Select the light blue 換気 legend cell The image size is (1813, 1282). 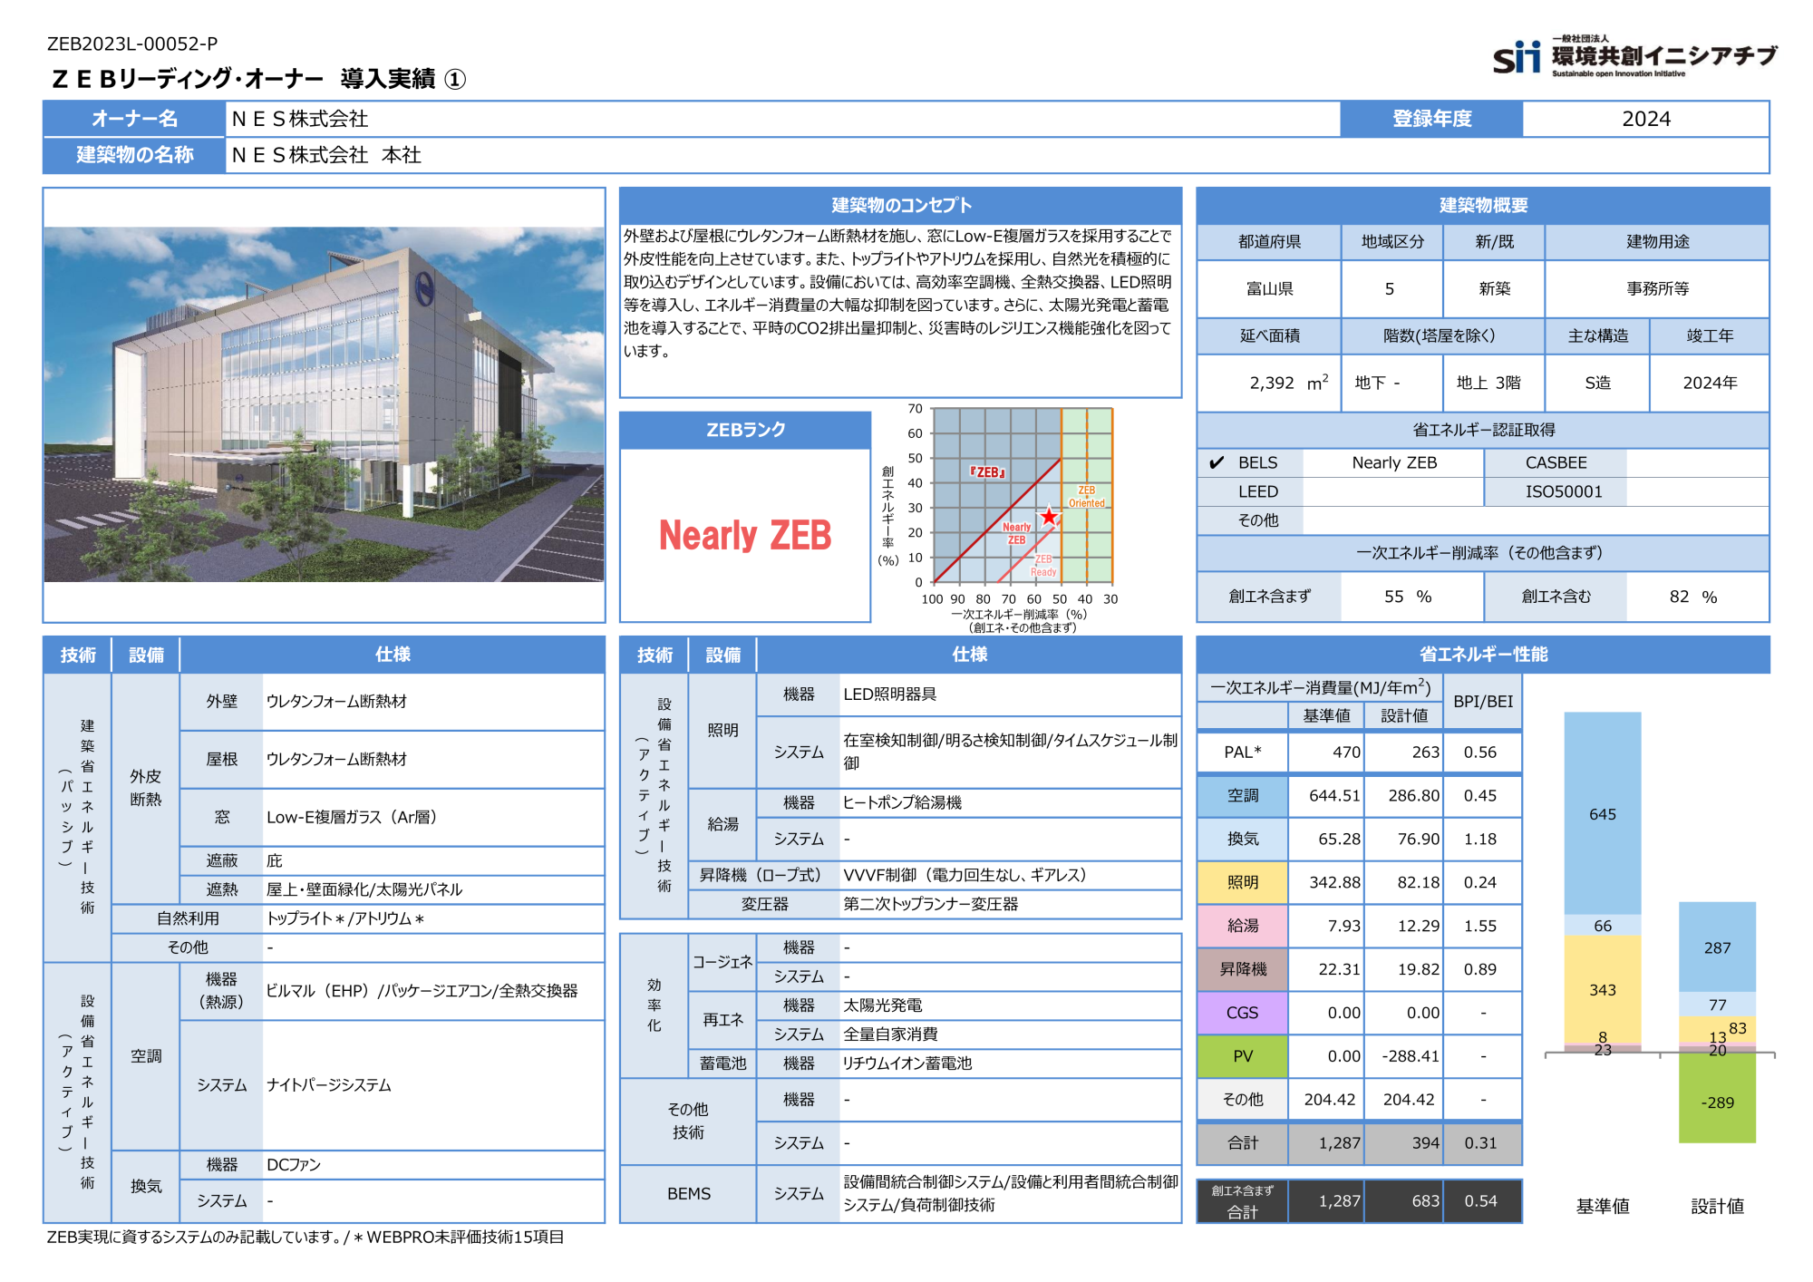(1242, 840)
